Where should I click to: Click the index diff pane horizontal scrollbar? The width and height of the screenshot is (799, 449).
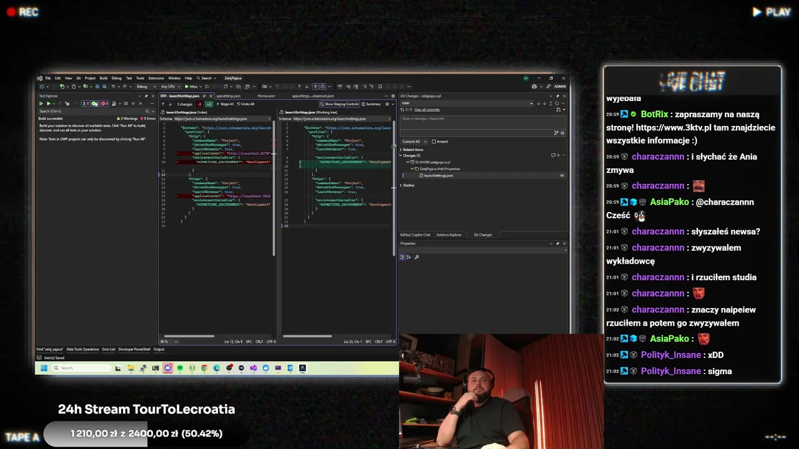click(x=189, y=336)
